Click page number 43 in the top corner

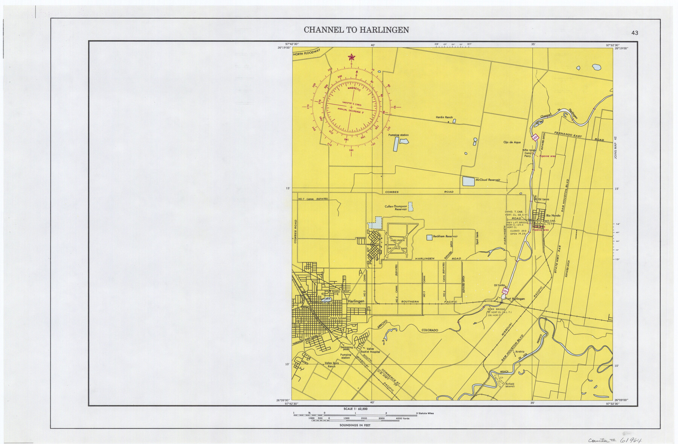635,33
